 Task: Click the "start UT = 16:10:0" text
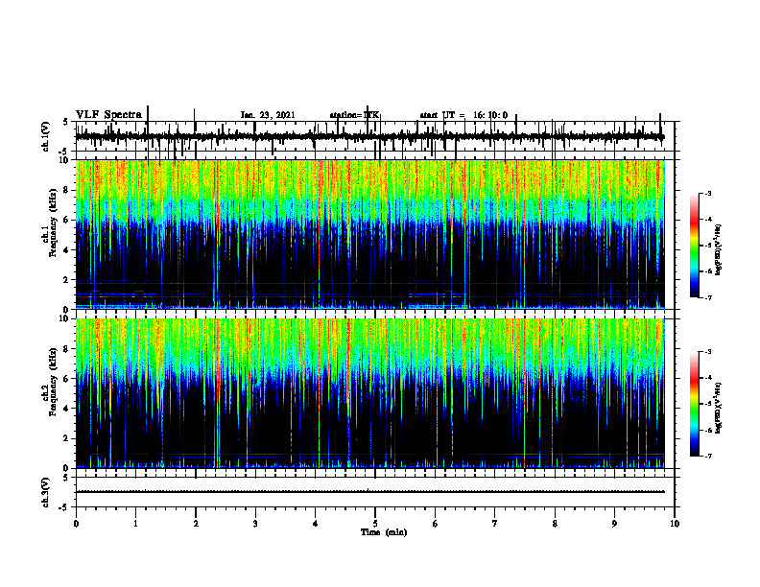463,115
